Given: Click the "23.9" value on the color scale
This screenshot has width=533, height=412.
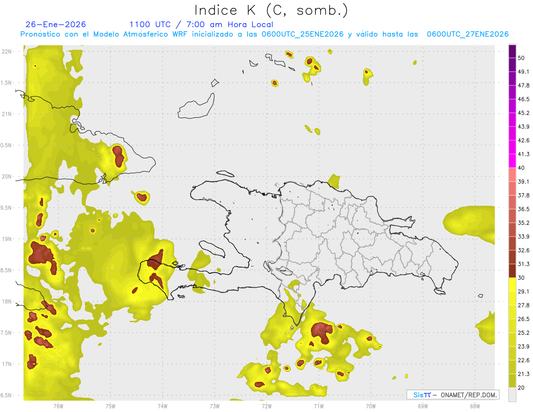Looking at the screenshot, I should [524, 347].
